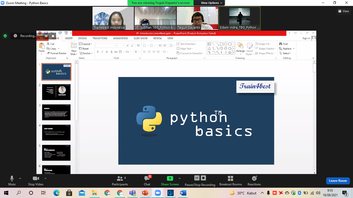Click the Leave Room button
353x198 pixels.
coord(338,181)
